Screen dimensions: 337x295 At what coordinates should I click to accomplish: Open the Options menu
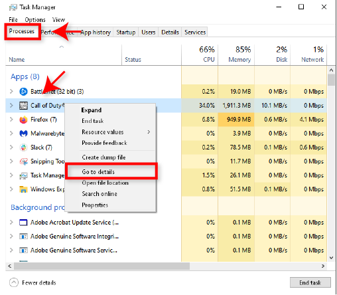35,20
